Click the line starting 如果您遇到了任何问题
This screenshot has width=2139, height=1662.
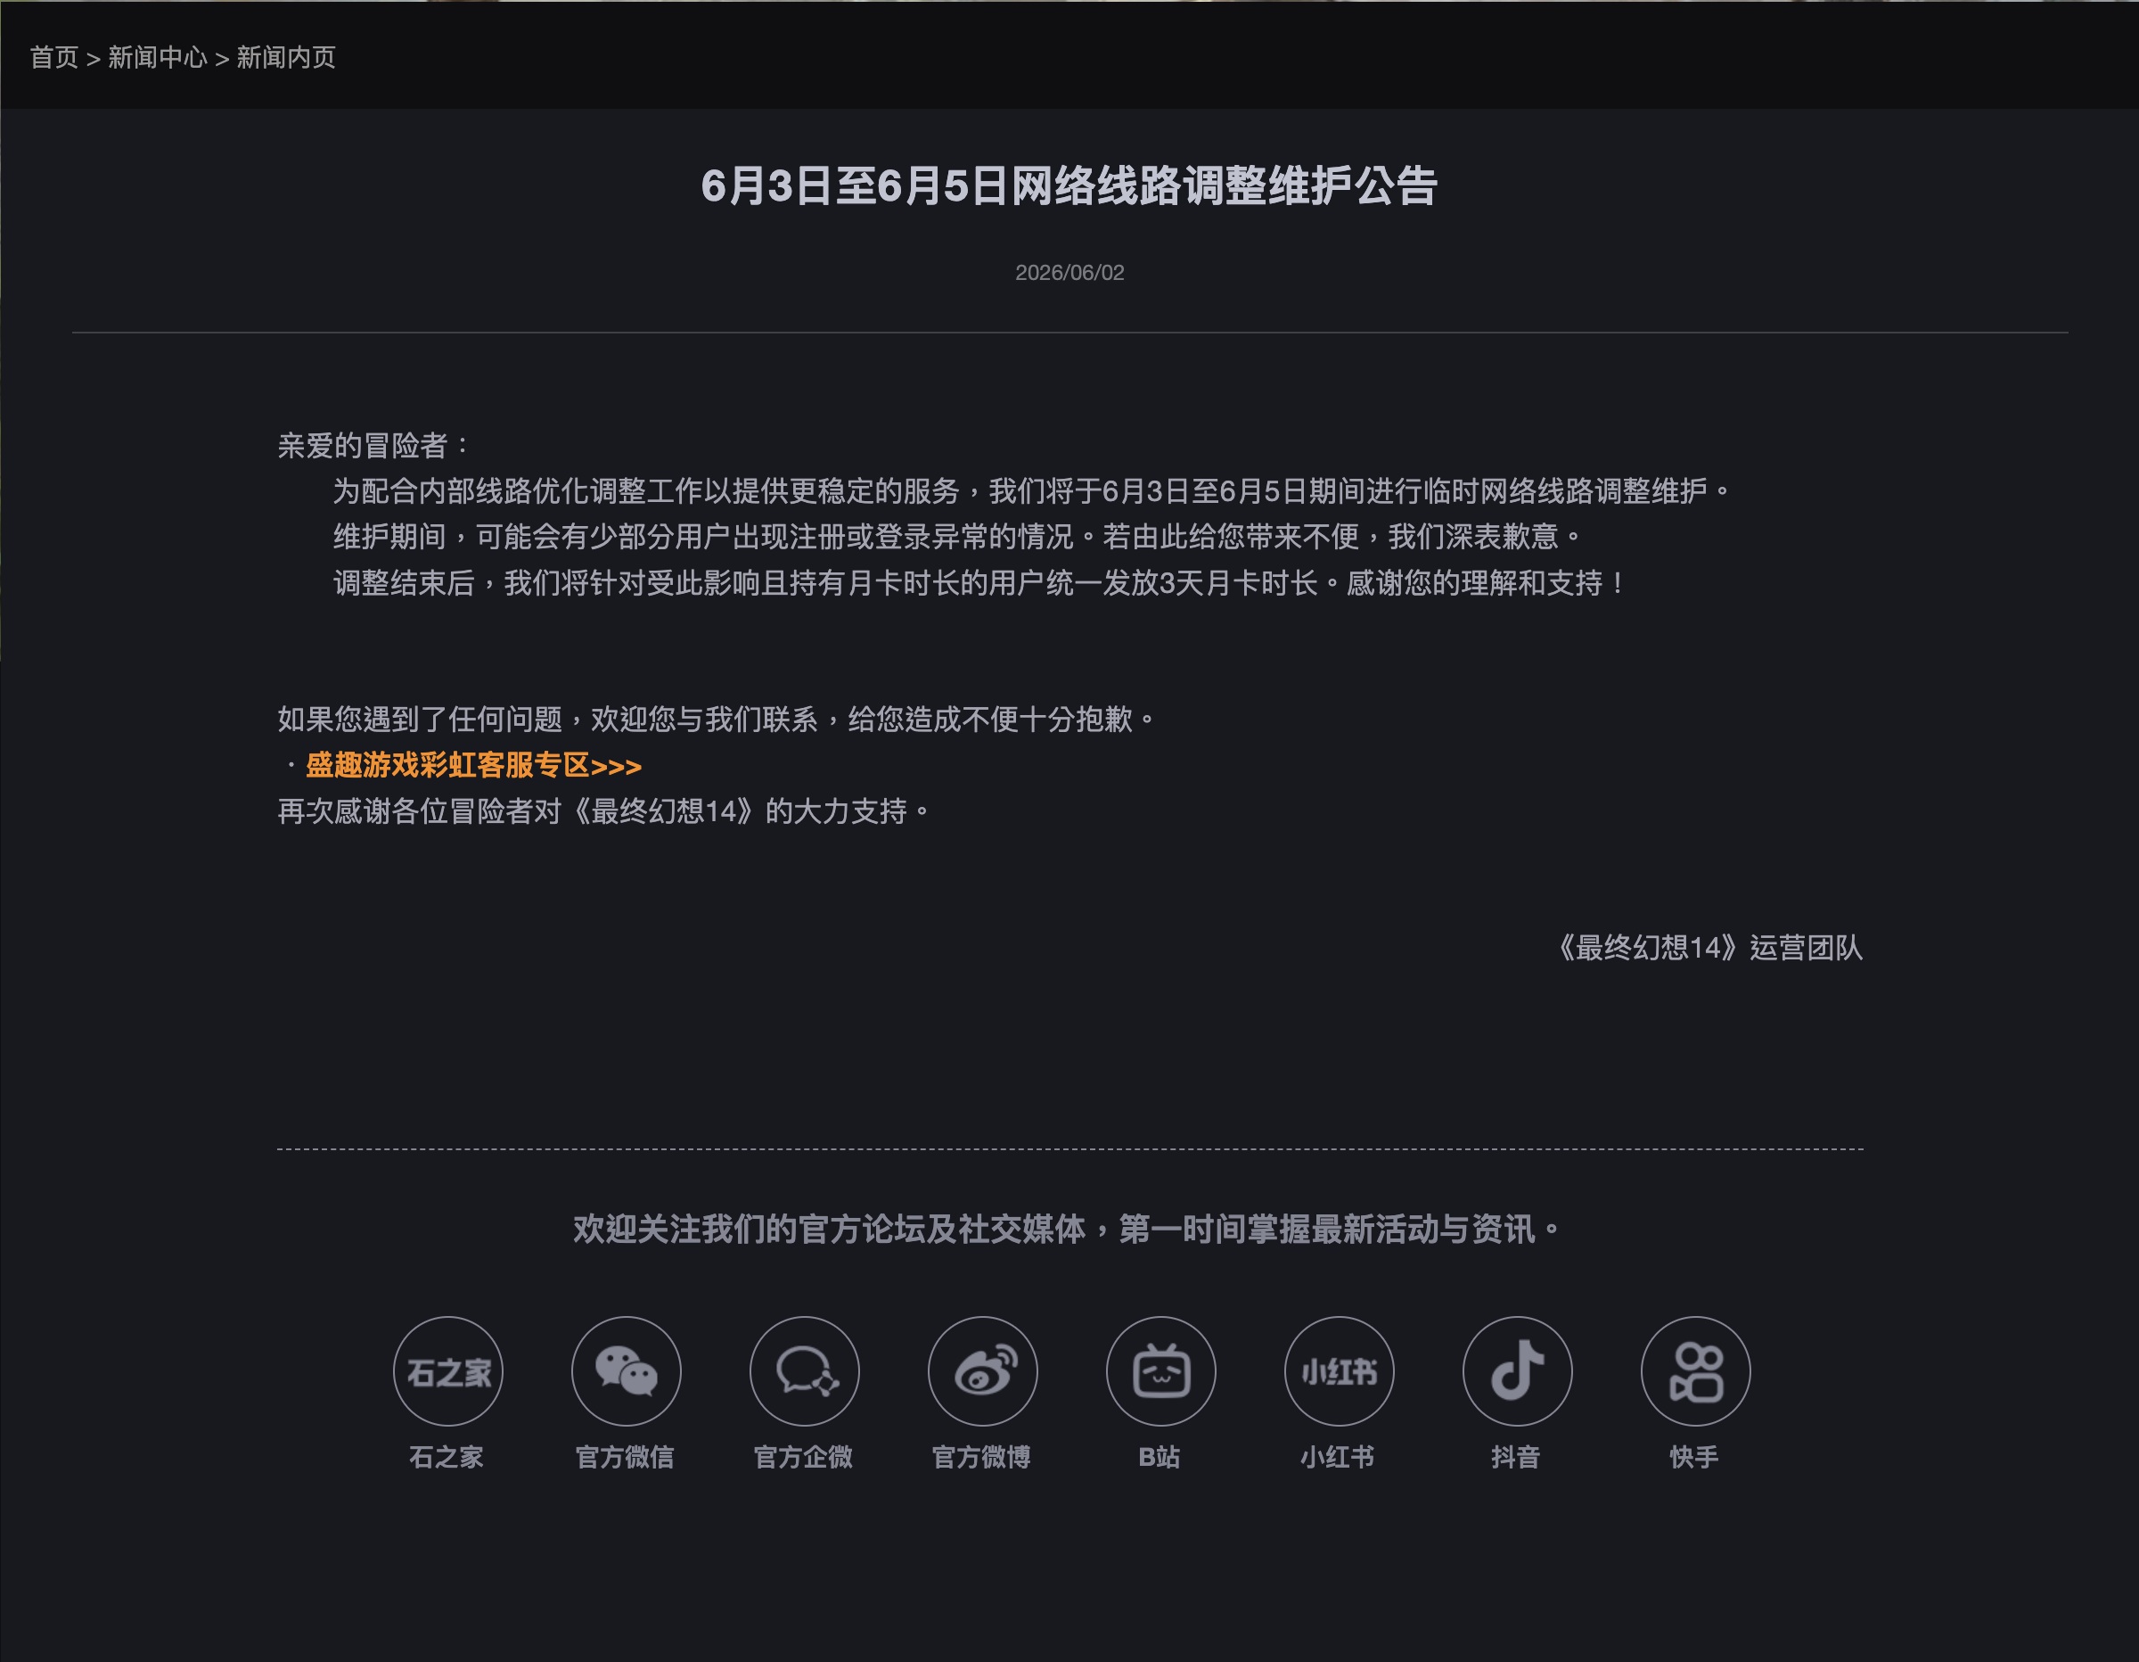[x=717, y=720]
